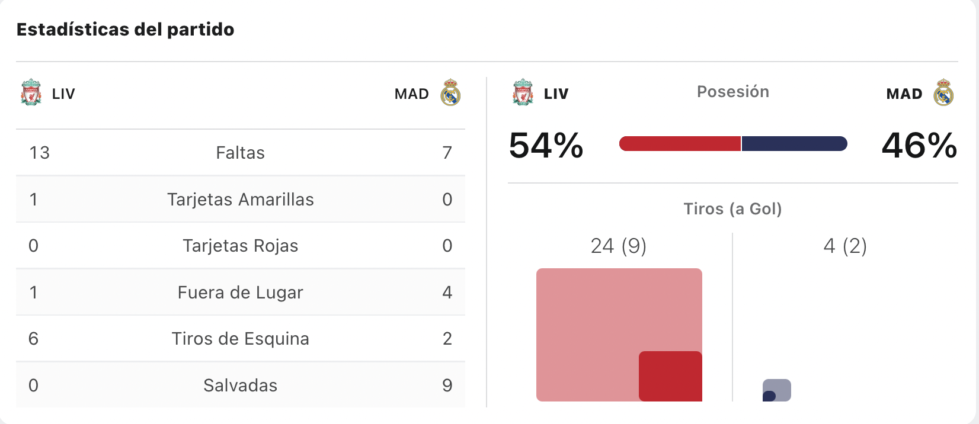Click the red Liverpool possession bar segment

point(680,143)
